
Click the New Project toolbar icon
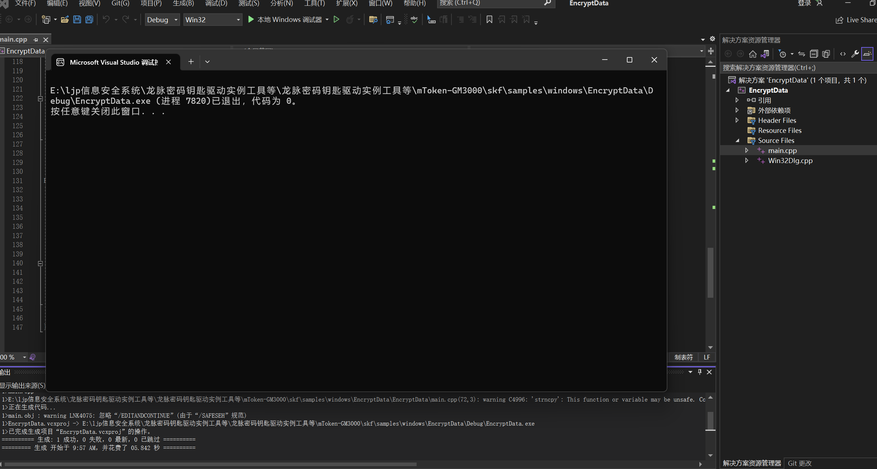46,19
